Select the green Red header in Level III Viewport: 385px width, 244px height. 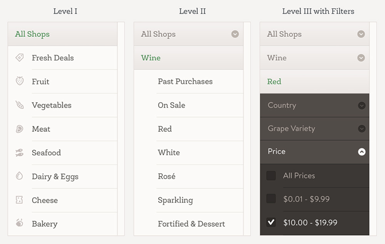(x=315, y=82)
